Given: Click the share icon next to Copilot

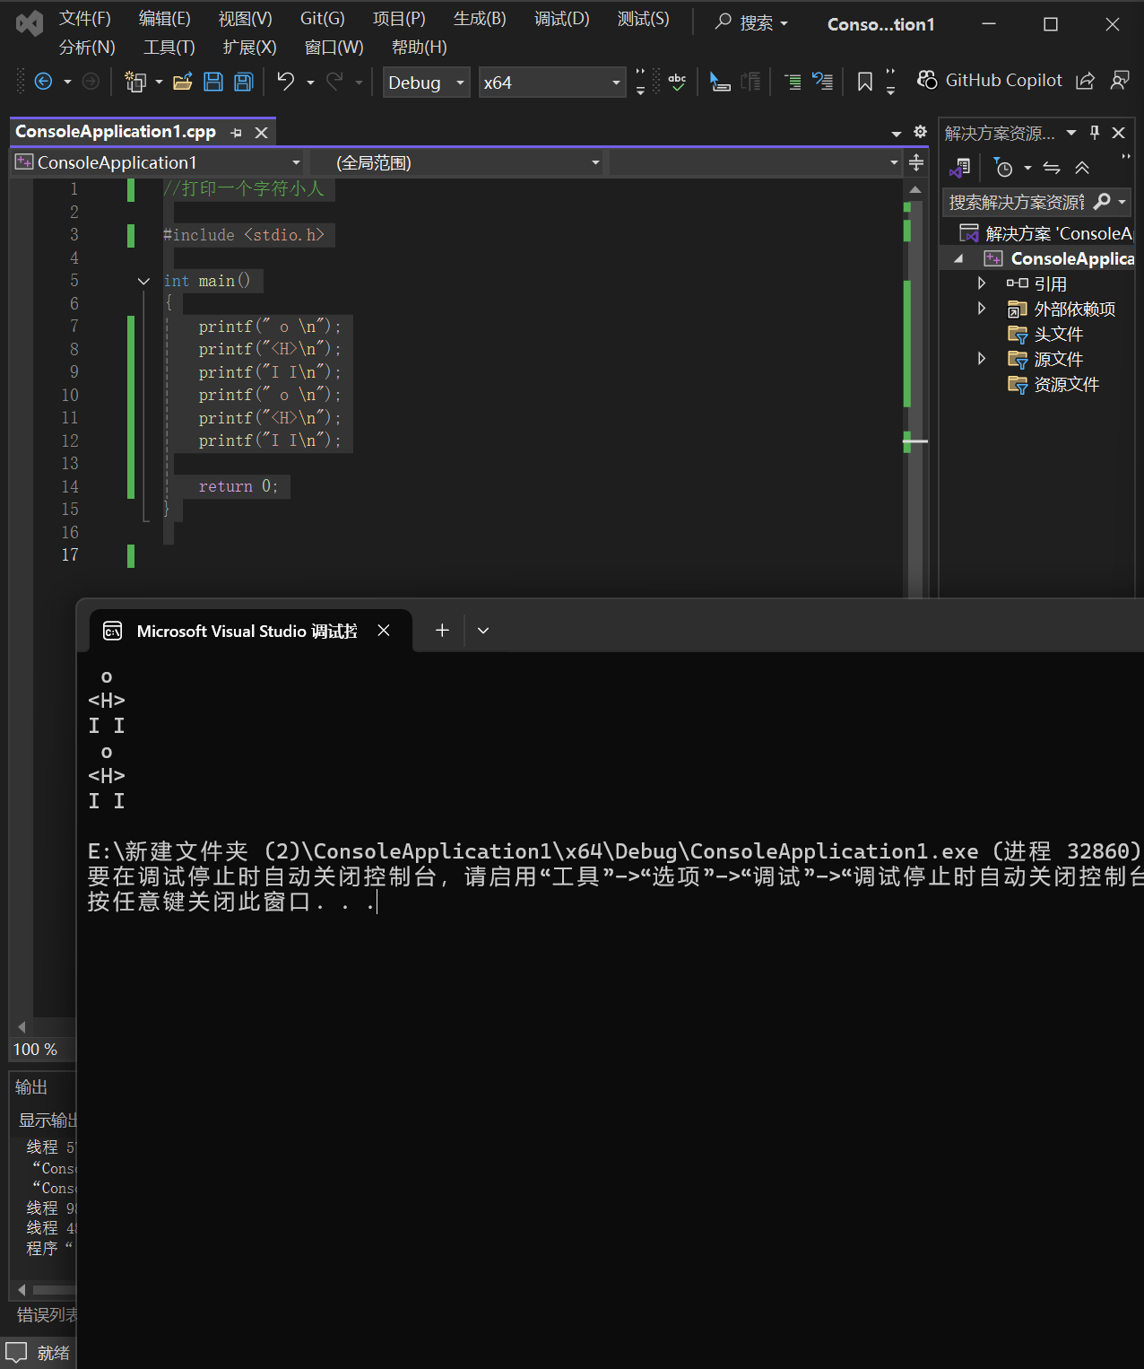Looking at the screenshot, I should tap(1085, 81).
